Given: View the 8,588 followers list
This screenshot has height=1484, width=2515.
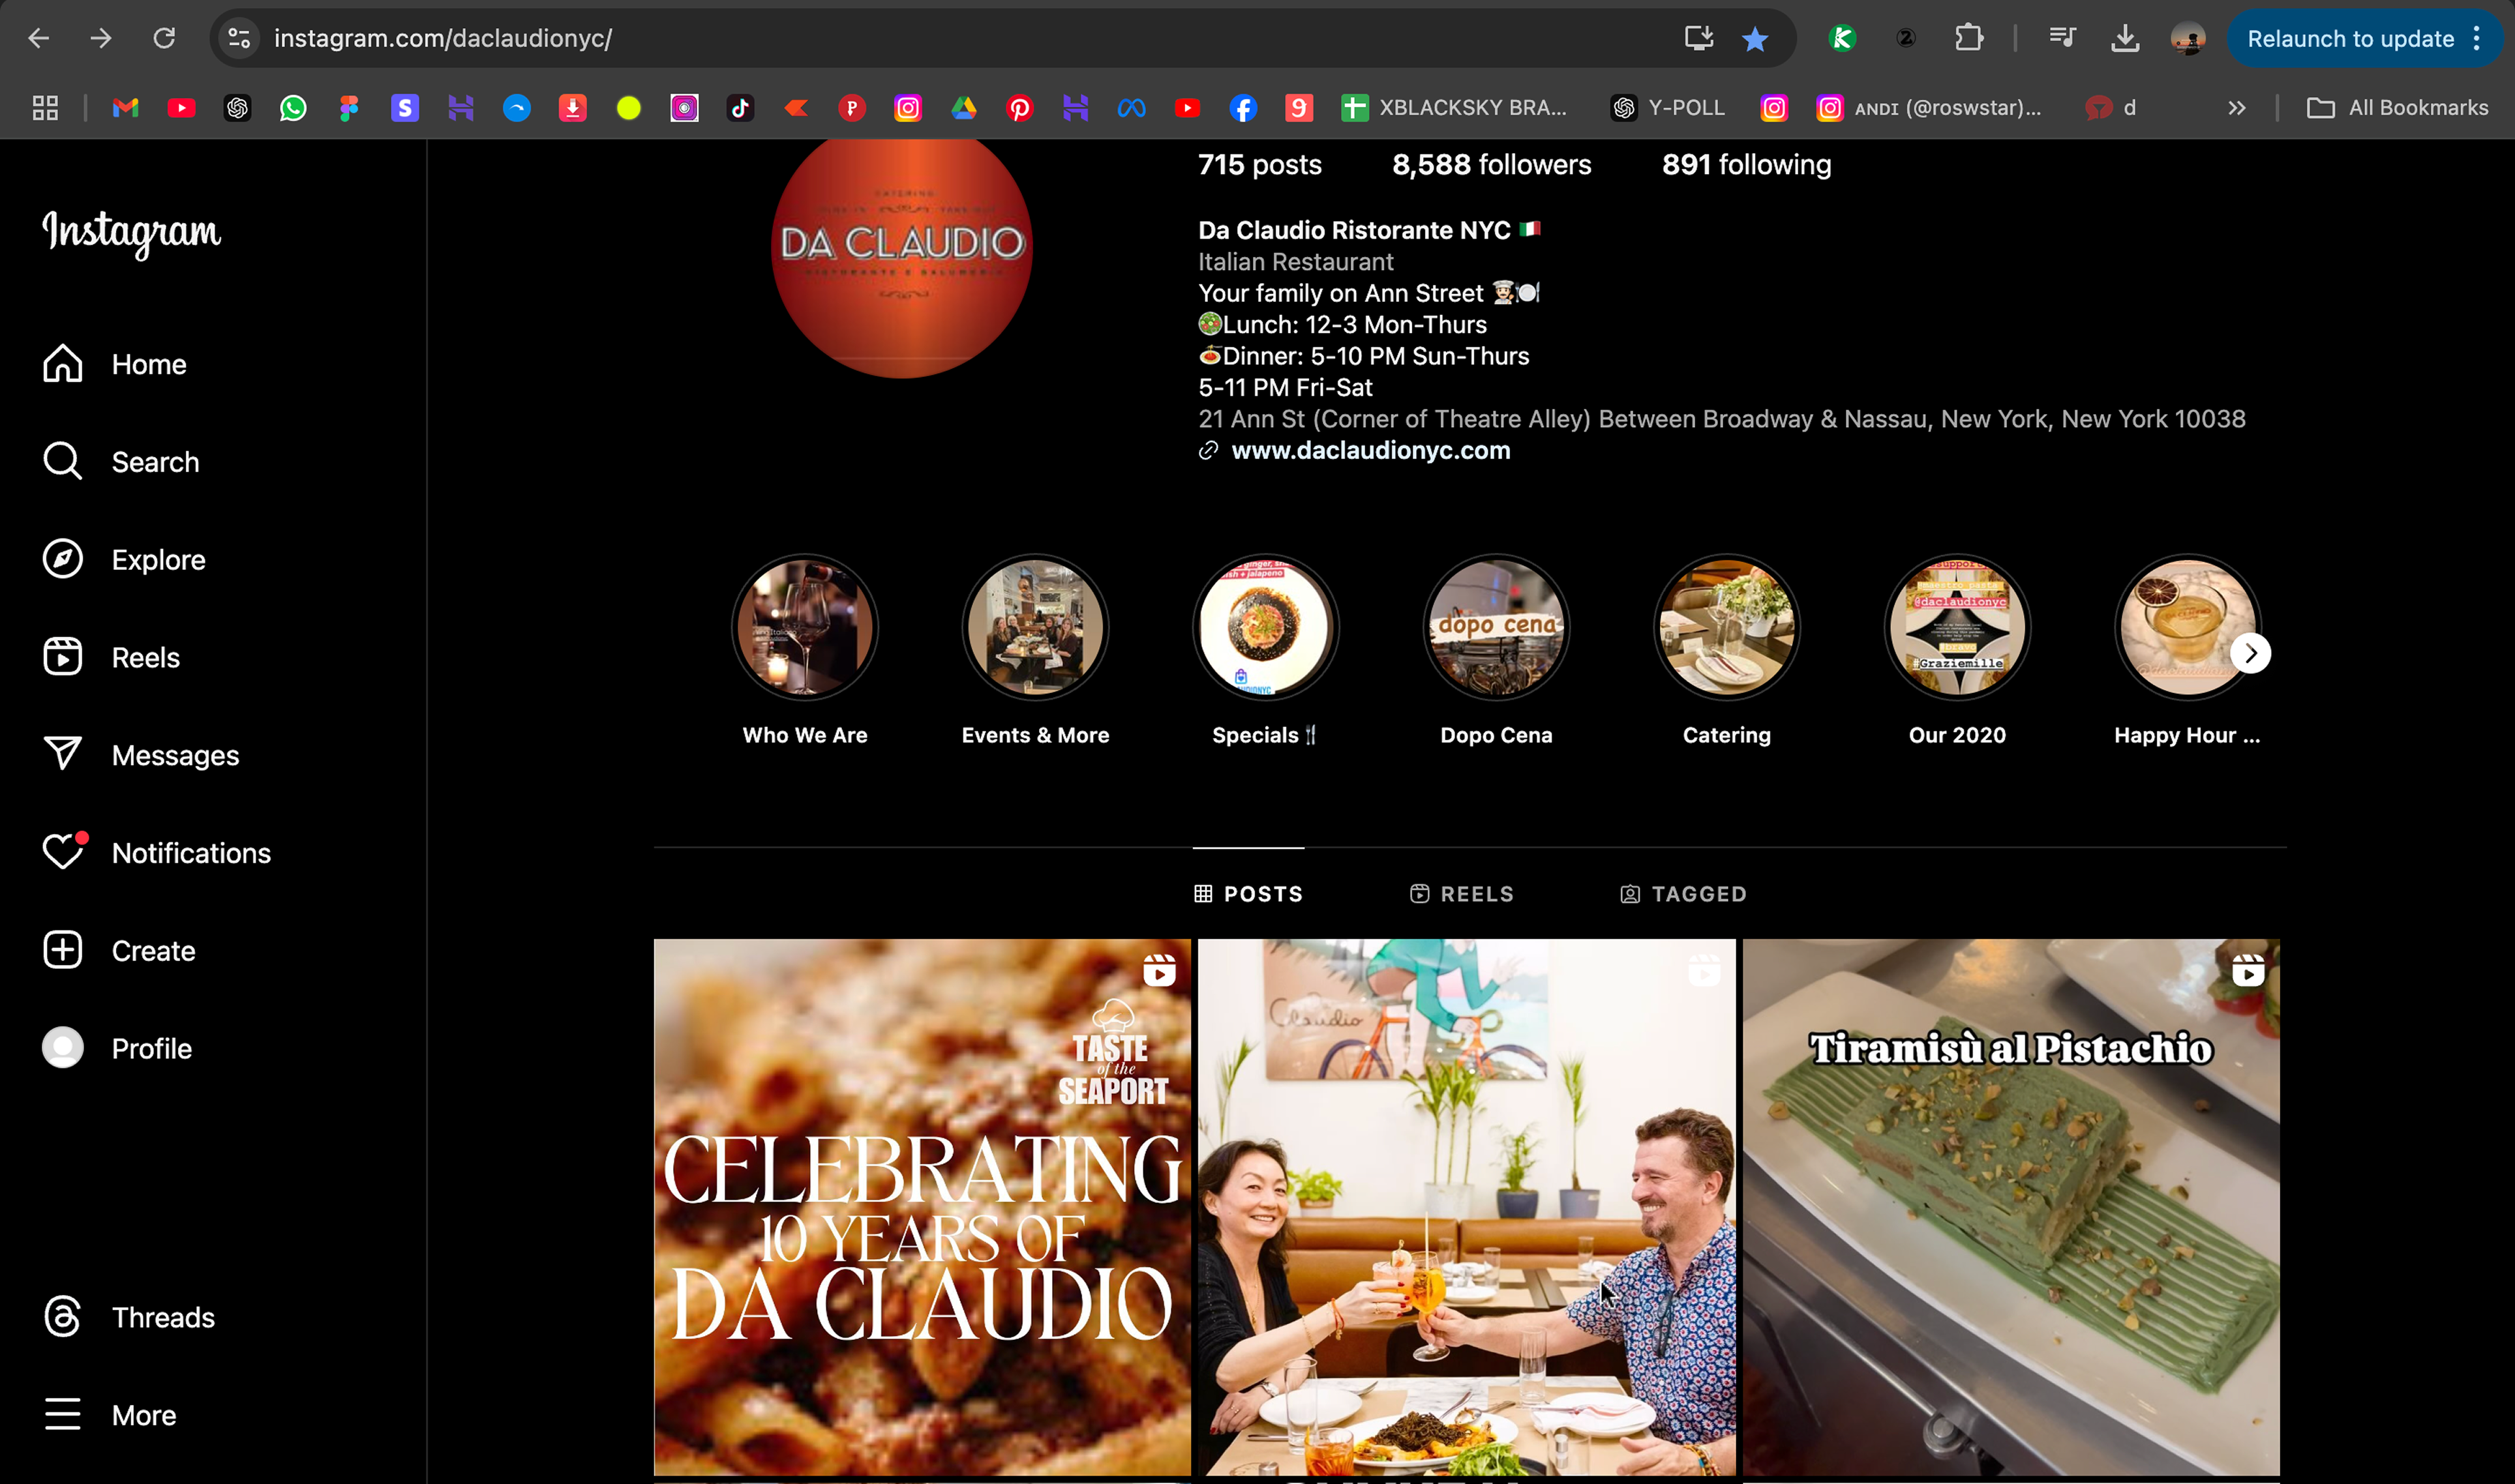Looking at the screenshot, I should tap(1491, 165).
